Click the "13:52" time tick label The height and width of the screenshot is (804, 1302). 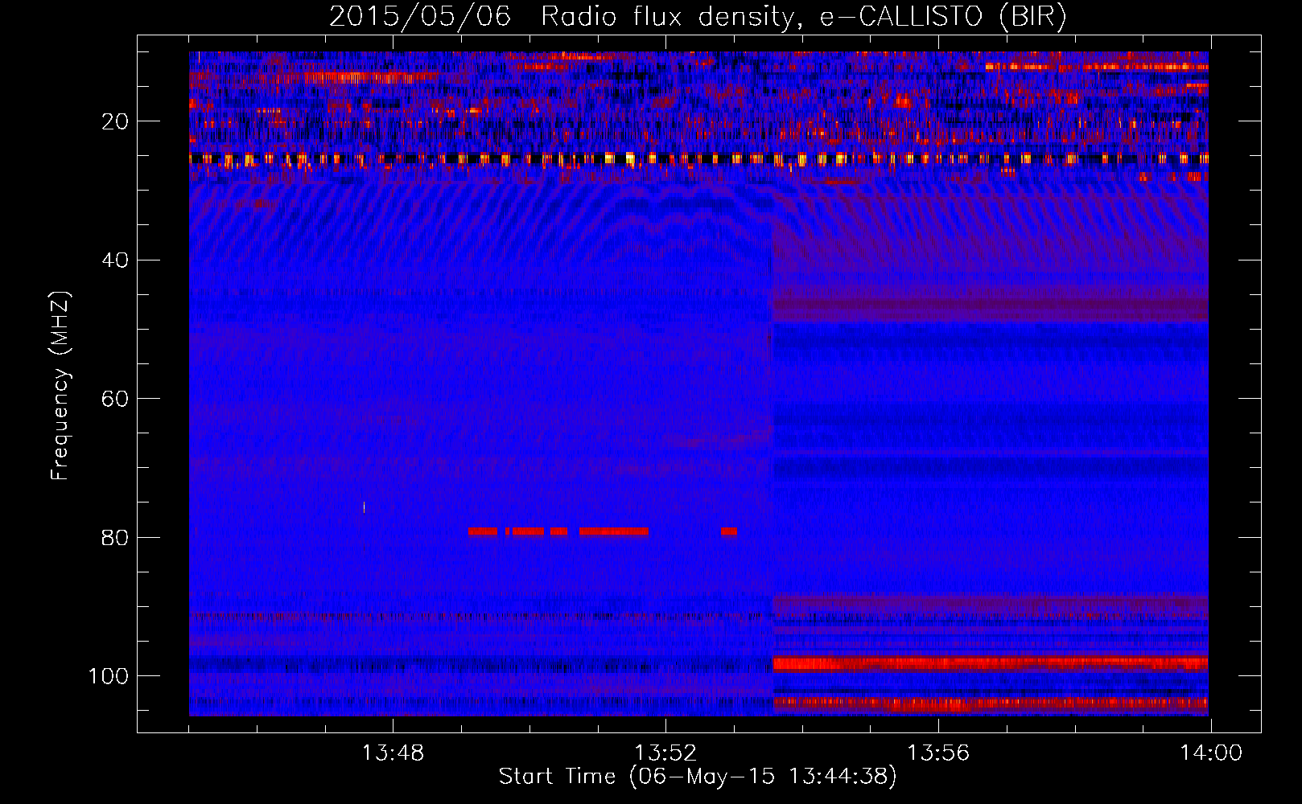pyautogui.click(x=665, y=753)
